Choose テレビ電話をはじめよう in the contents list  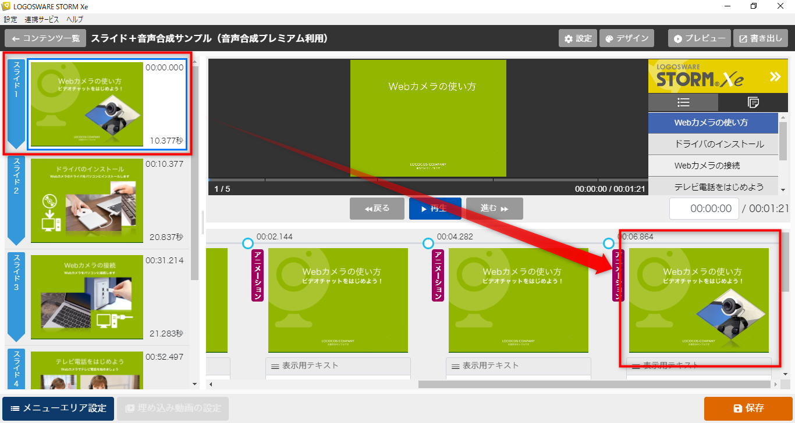point(713,187)
